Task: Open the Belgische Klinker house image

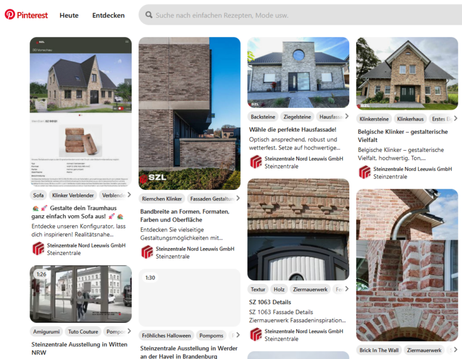Action: (x=407, y=74)
